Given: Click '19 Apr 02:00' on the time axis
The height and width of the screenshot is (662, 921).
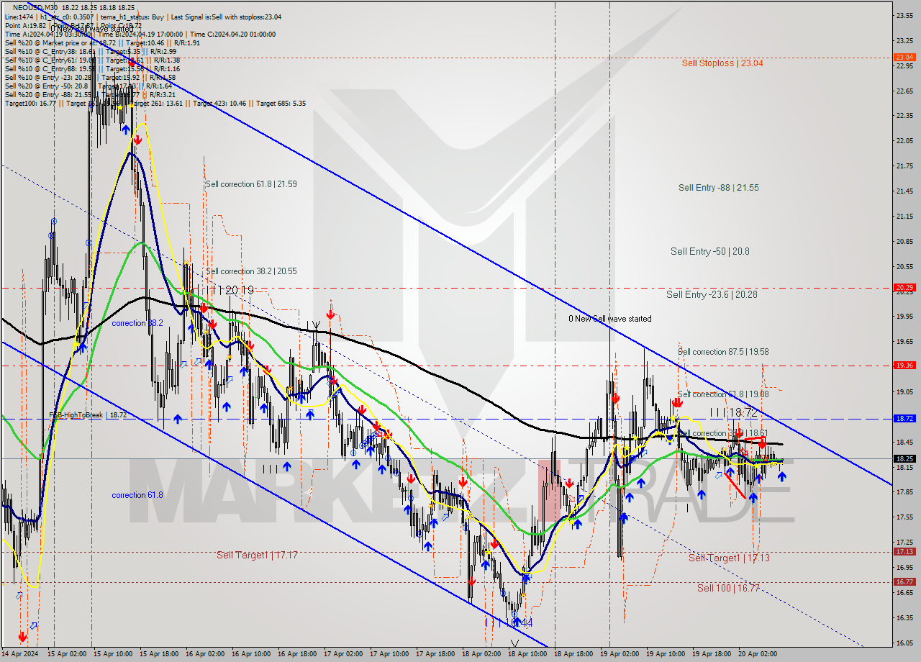Looking at the screenshot, I should 619,654.
